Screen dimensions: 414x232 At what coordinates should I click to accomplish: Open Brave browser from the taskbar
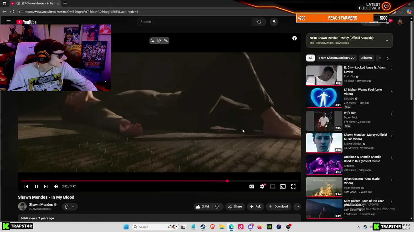[212, 227]
